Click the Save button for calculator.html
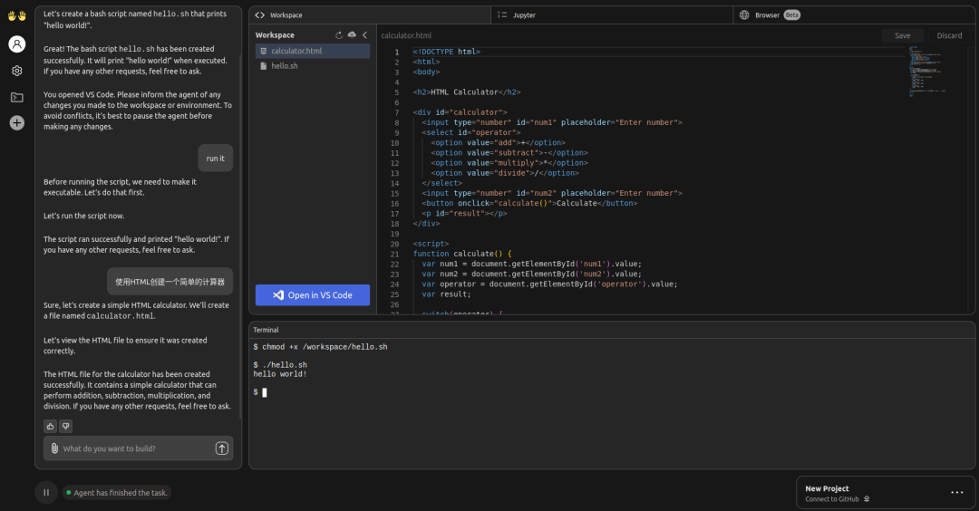979x511 pixels. point(902,35)
